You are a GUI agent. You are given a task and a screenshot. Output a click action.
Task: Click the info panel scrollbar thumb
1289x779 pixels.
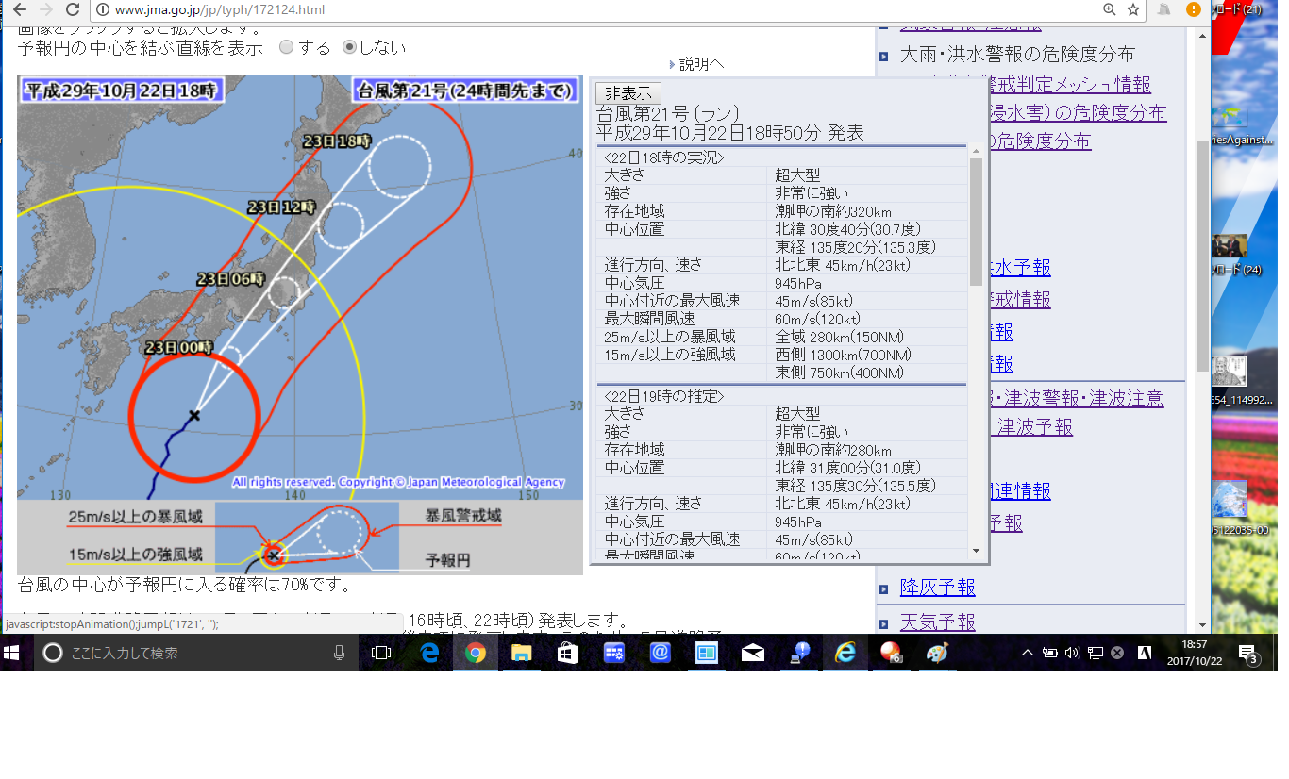pyautogui.click(x=976, y=222)
